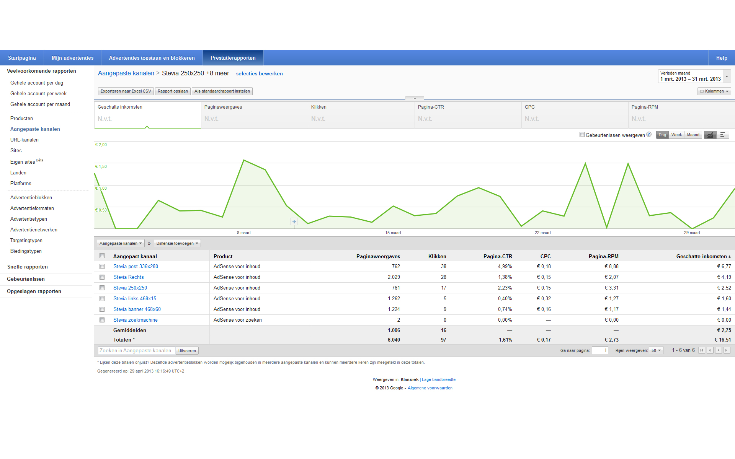Select the Pagina-RPM metric tab
735x459 pixels.
pos(682,114)
